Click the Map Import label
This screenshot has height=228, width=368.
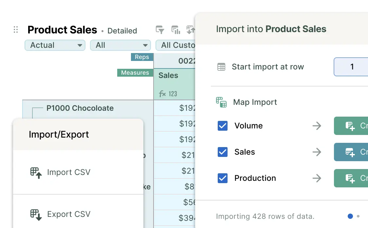point(255,102)
